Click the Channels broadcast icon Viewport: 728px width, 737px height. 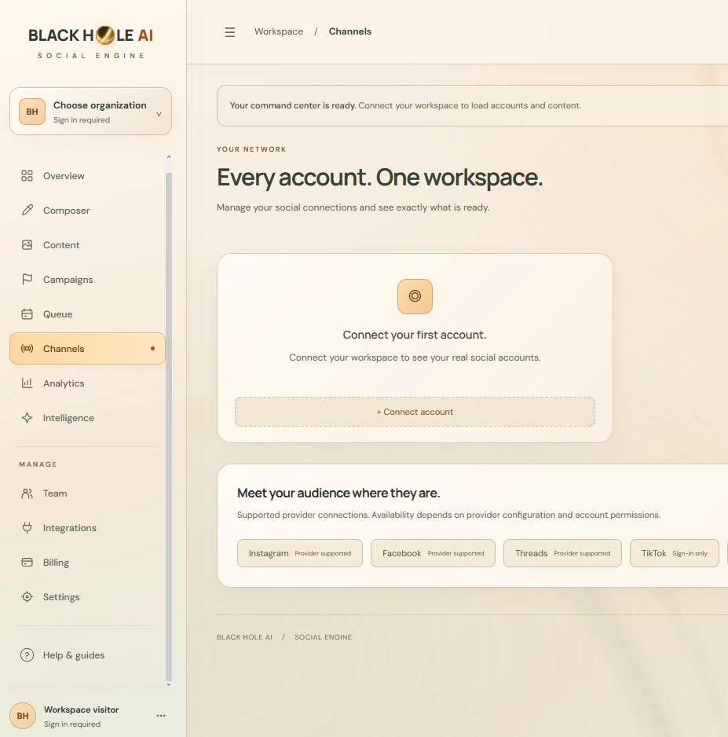tap(27, 348)
